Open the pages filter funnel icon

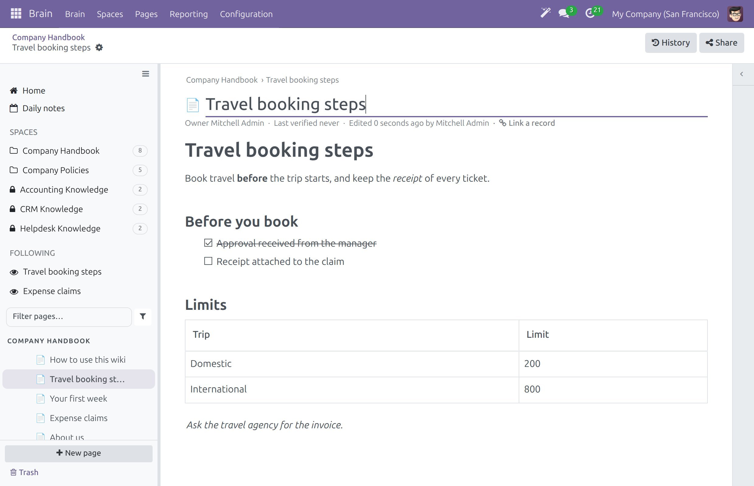click(143, 317)
